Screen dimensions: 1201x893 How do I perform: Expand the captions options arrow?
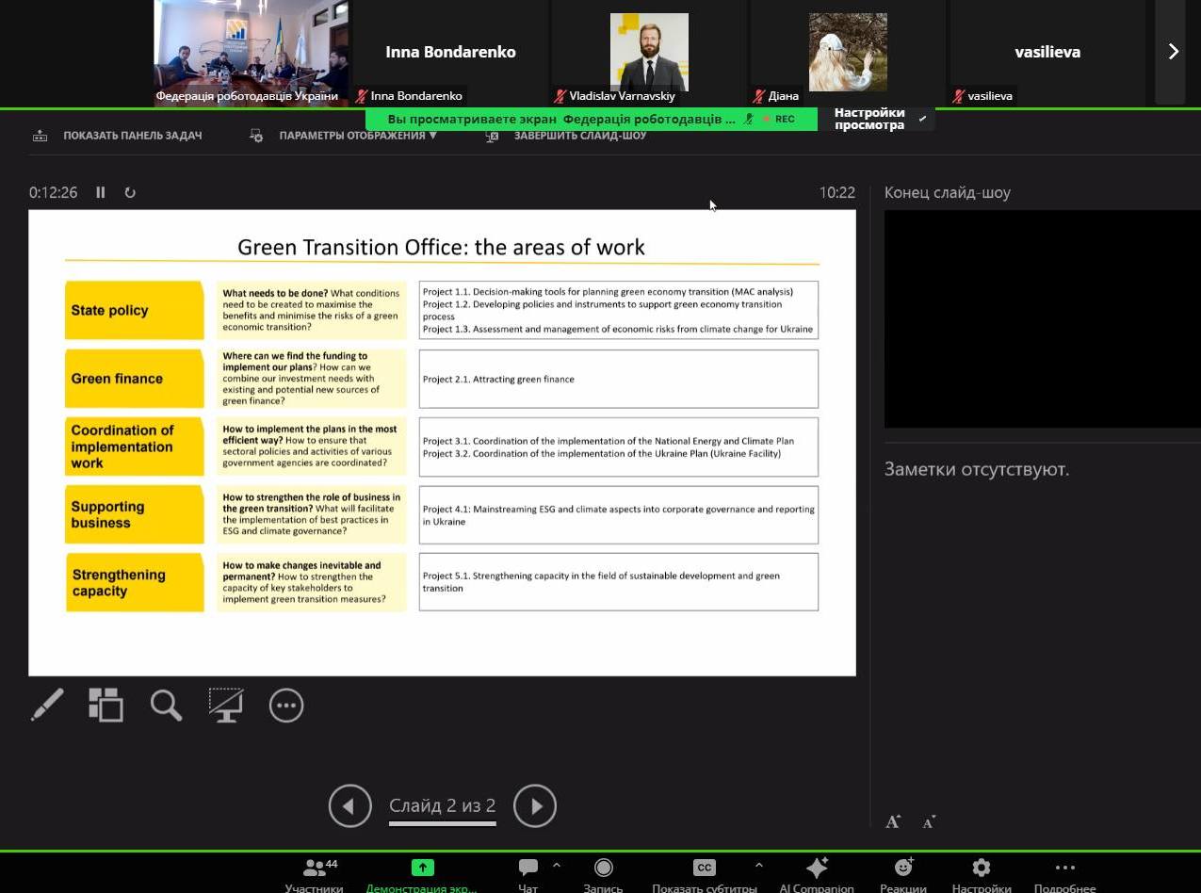click(x=758, y=865)
